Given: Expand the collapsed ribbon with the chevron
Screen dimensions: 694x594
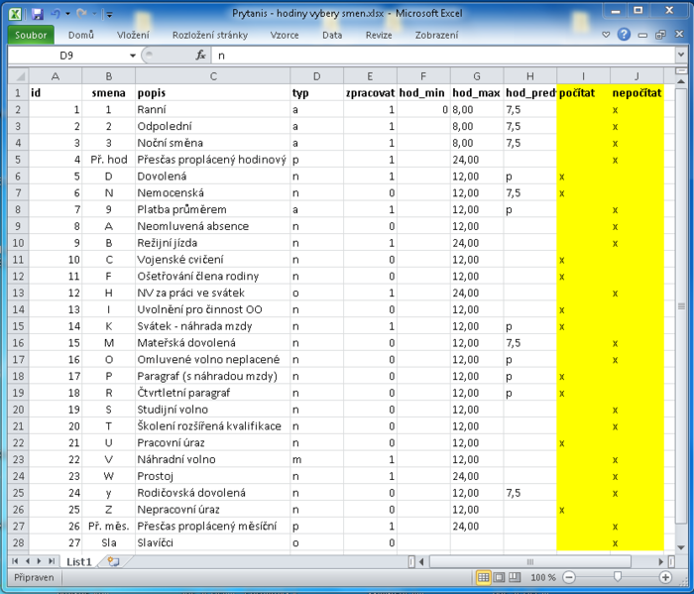Looking at the screenshot, I should pyautogui.click(x=606, y=35).
